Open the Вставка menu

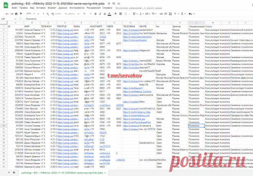click(x=41, y=8)
